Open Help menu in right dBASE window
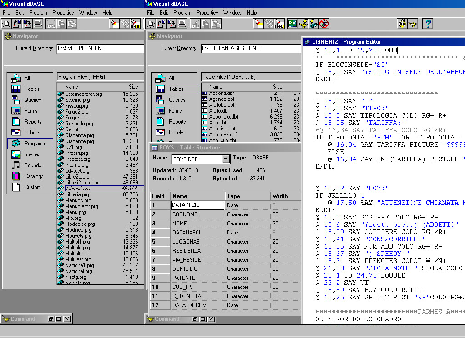 (252, 13)
